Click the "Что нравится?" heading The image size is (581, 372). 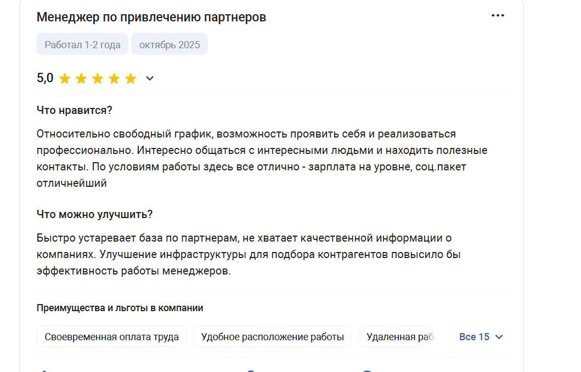[75, 110]
